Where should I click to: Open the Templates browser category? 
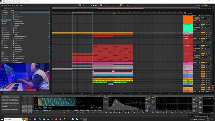click(6, 48)
